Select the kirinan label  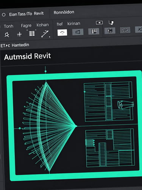pyautogui.click(x=74, y=24)
